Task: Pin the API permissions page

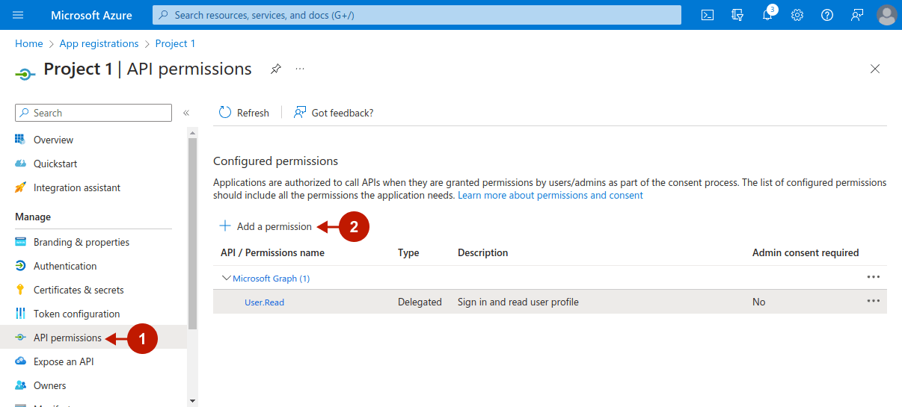Action: [276, 69]
